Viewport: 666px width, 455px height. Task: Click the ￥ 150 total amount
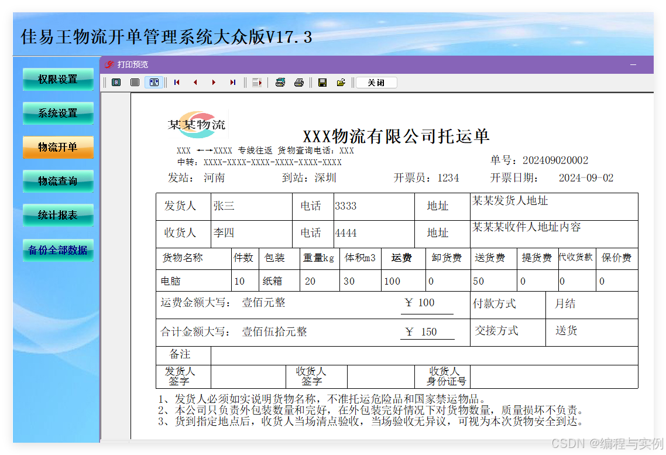point(421,332)
